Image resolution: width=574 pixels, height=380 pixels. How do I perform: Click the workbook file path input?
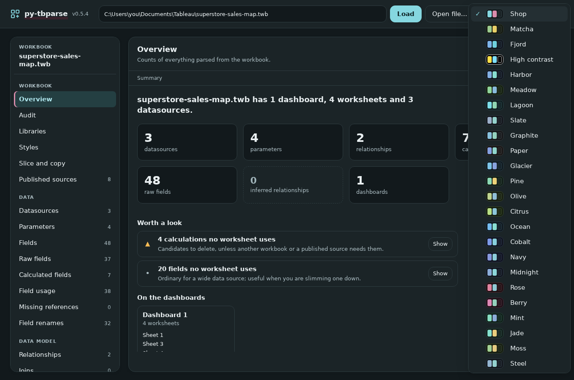tap(243, 14)
